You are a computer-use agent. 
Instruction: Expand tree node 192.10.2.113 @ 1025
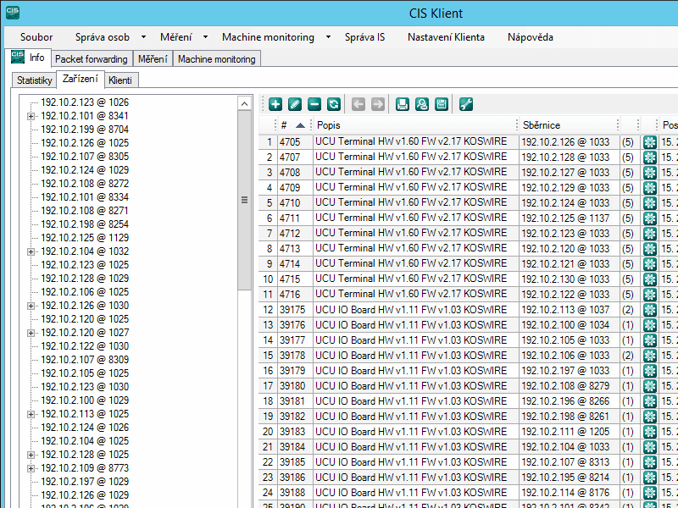pos(31,414)
